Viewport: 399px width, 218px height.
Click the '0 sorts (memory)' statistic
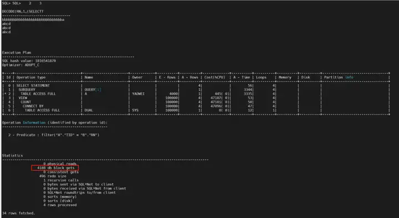click(60, 196)
